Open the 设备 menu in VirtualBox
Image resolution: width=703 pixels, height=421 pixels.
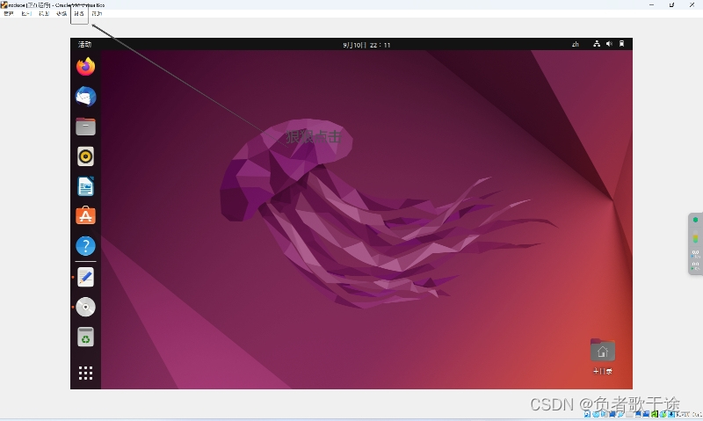tap(79, 14)
